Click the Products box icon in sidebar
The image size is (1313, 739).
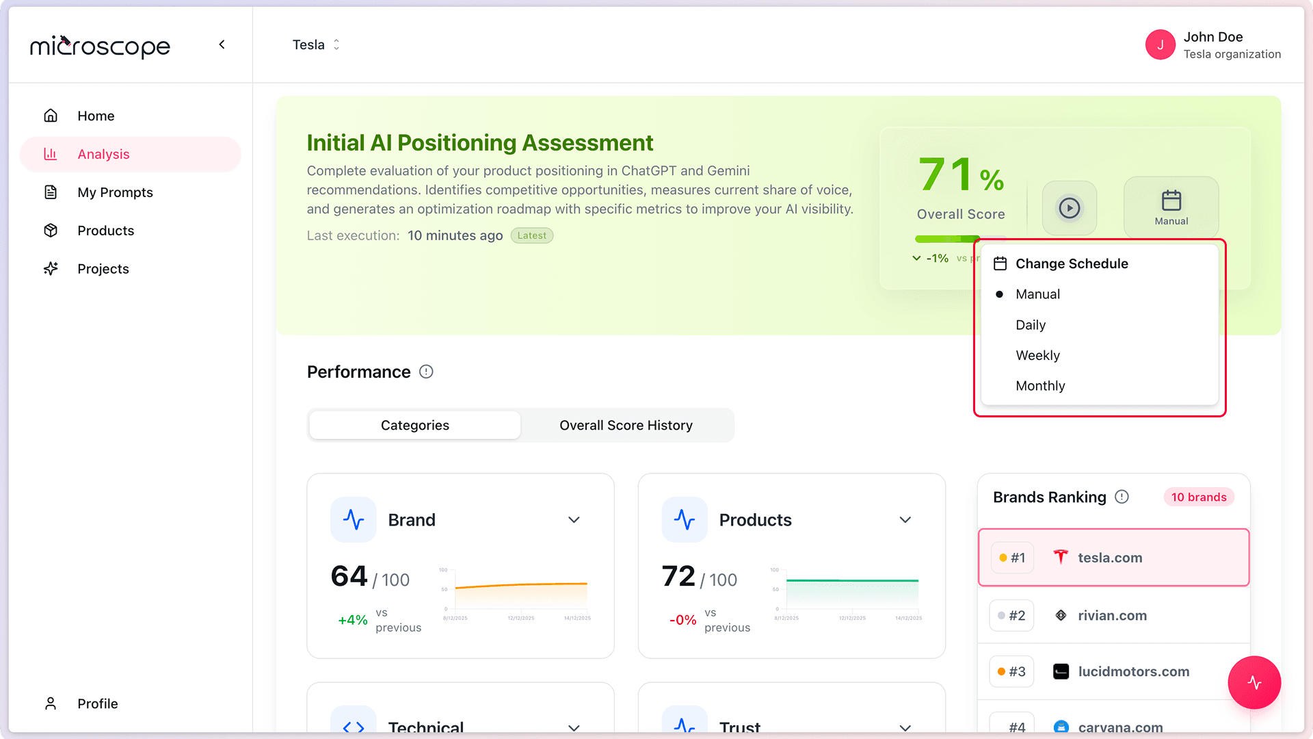pyautogui.click(x=51, y=231)
